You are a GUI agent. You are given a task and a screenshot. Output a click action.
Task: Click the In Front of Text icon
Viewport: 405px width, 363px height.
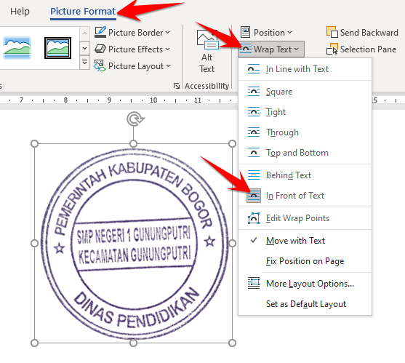tap(254, 196)
